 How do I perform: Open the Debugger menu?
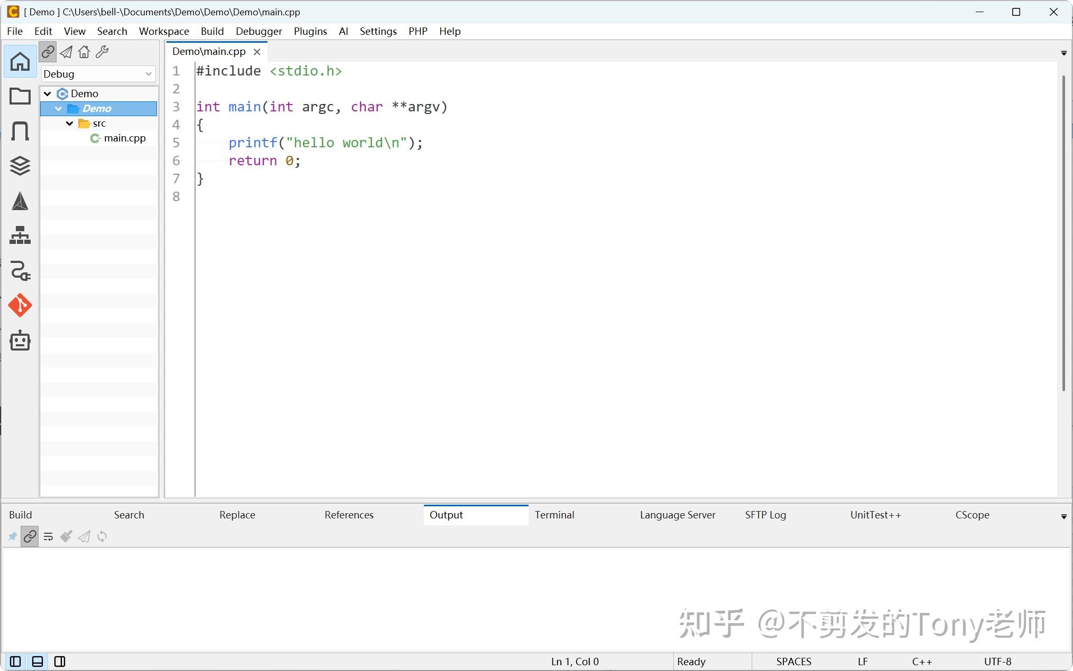point(259,31)
